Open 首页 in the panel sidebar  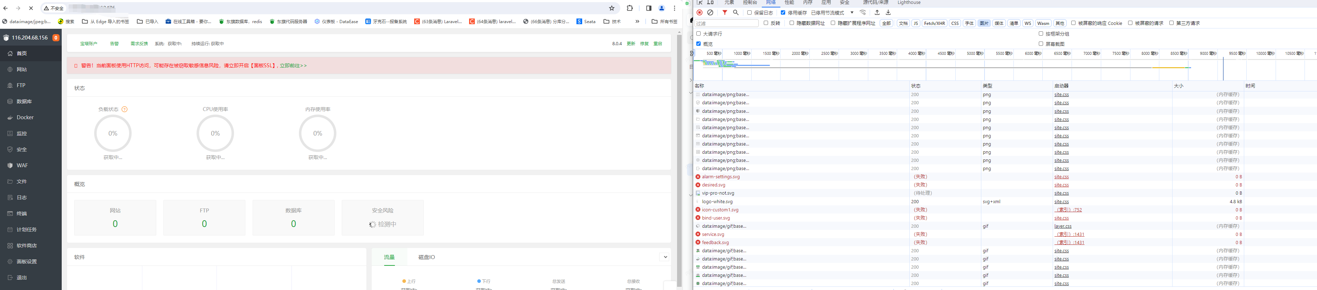click(x=31, y=53)
